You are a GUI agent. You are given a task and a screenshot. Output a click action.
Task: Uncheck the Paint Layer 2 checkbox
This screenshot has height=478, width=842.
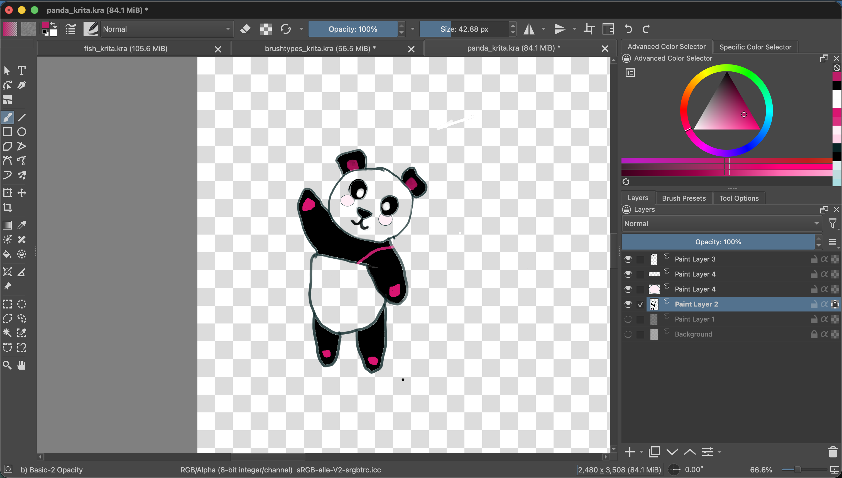tap(640, 304)
